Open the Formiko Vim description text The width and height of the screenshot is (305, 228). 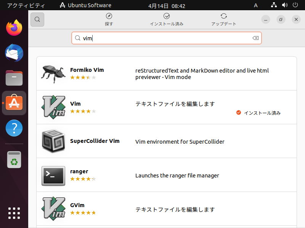point(202,74)
